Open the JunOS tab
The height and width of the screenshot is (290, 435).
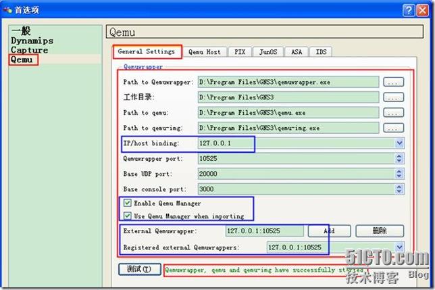[x=268, y=52]
